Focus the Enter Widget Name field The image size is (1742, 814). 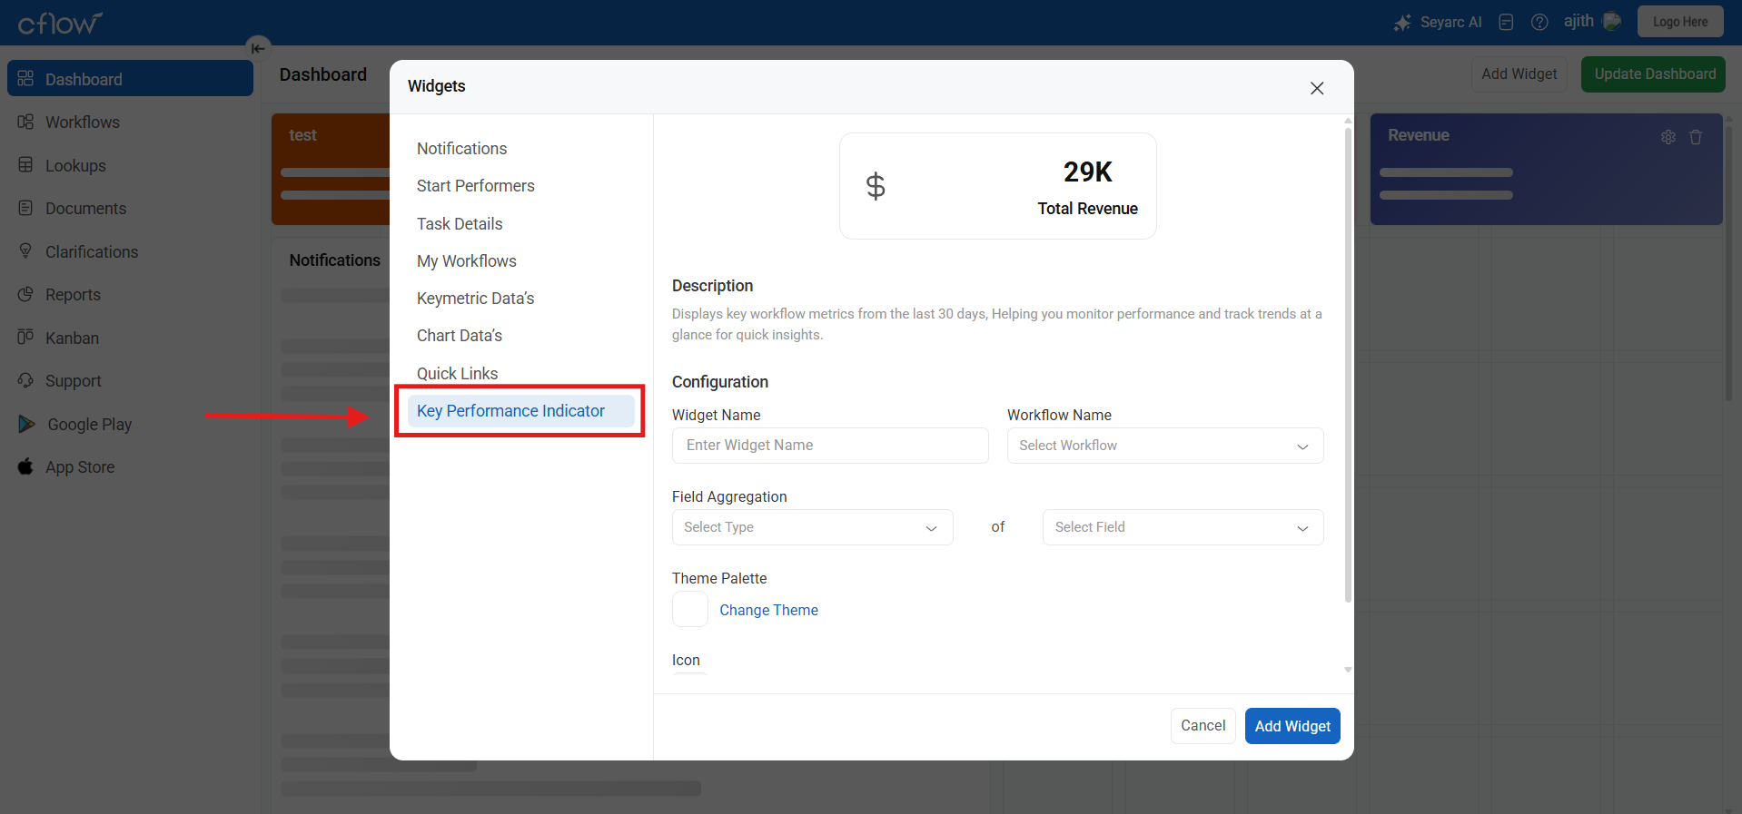tap(829, 446)
